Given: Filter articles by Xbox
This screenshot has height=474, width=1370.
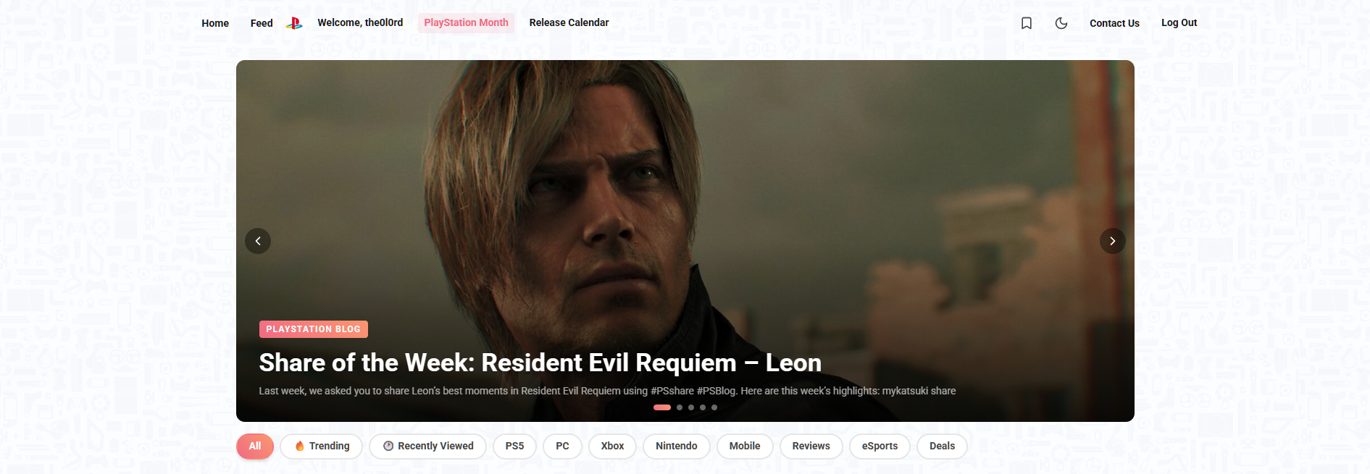Looking at the screenshot, I should (x=612, y=446).
